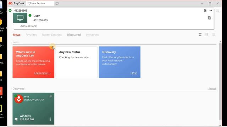The width and height of the screenshot is (227, 127).
Task: Click the scrollbar down arrow
Action: coord(220,126)
